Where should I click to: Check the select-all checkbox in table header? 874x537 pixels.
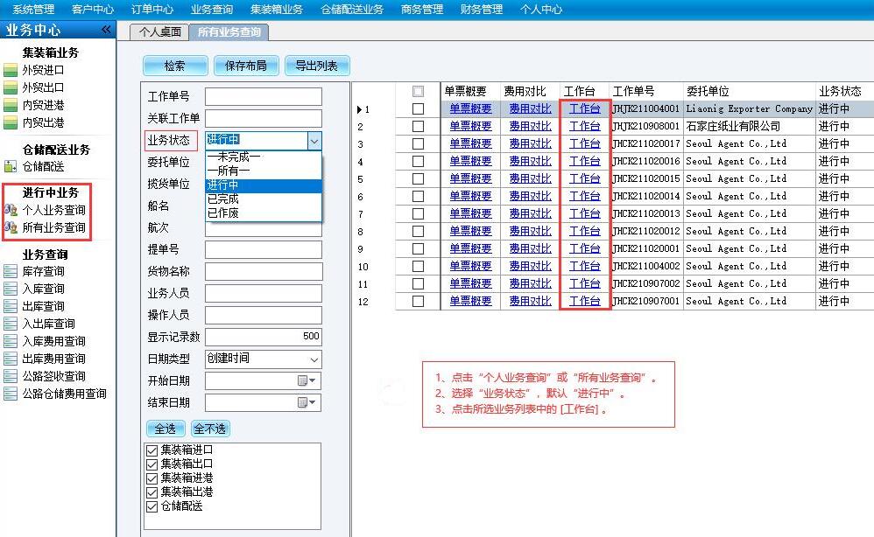point(418,91)
